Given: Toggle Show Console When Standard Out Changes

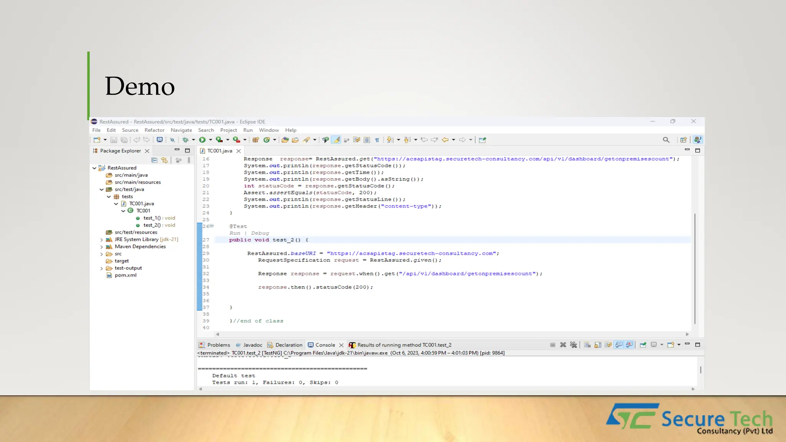Looking at the screenshot, I should tap(619, 345).
